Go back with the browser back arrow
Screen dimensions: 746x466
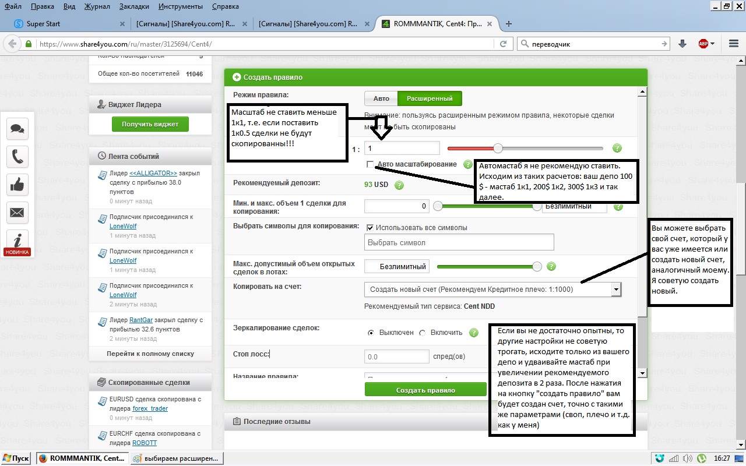[x=11, y=44]
